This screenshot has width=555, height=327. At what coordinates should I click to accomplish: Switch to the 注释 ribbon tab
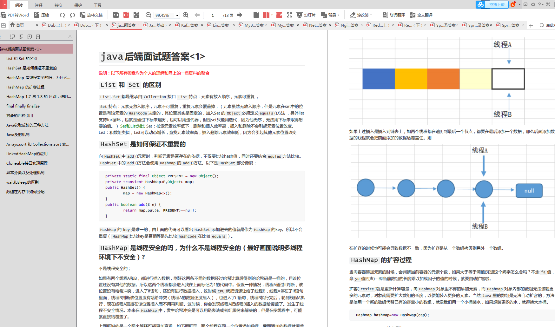[x=39, y=5]
